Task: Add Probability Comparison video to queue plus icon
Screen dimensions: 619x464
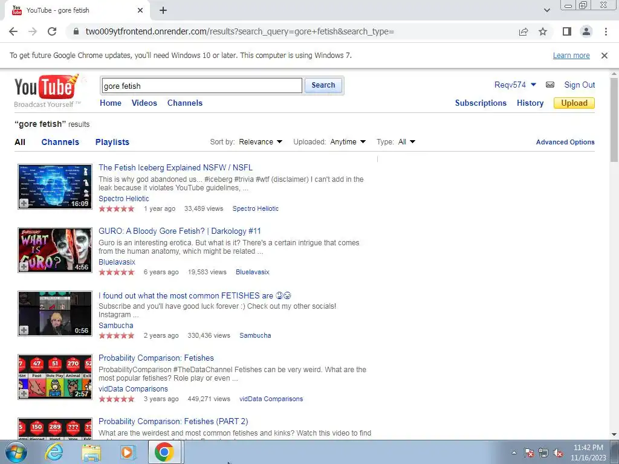Action: click(x=24, y=393)
